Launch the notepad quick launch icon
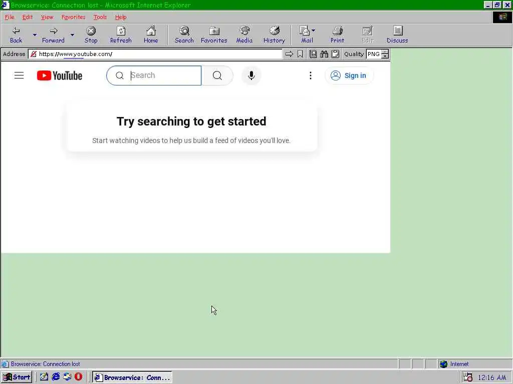This screenshot has width=513, height=384. point(44,377)
